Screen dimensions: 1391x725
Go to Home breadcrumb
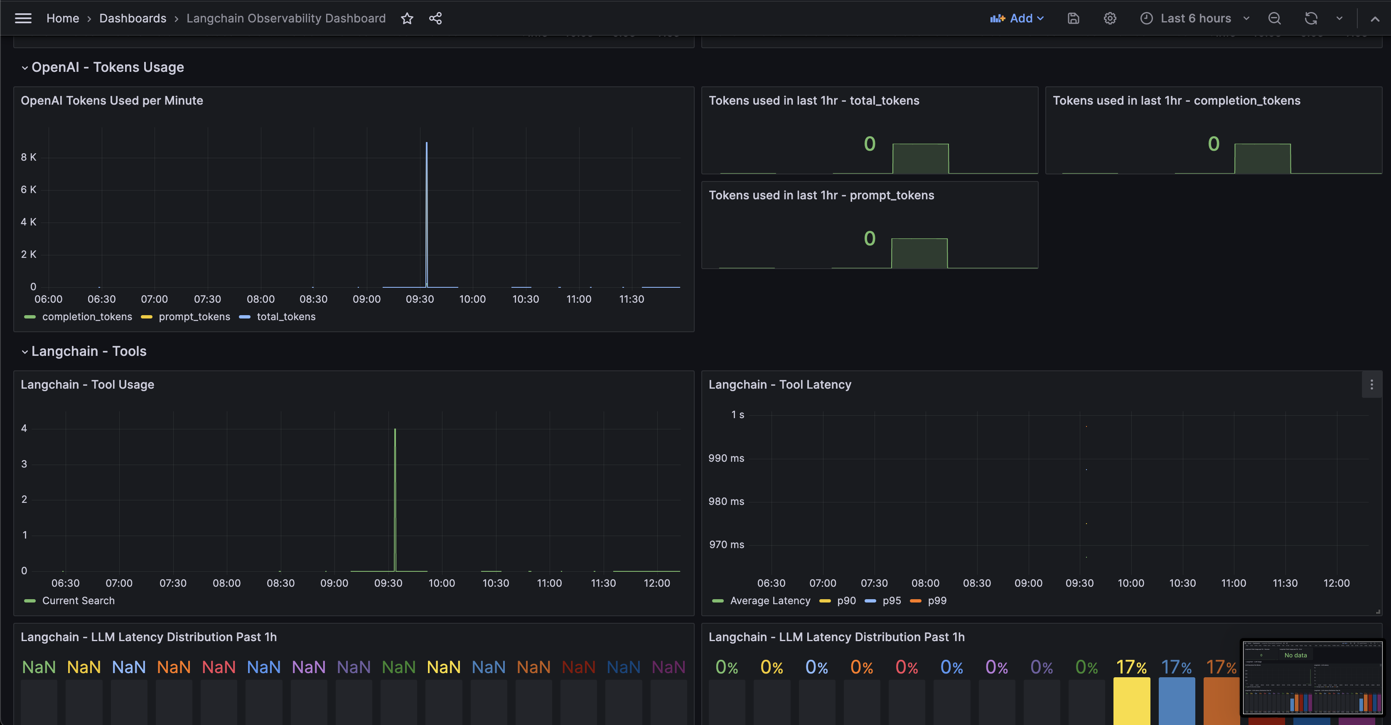[63, 18]
